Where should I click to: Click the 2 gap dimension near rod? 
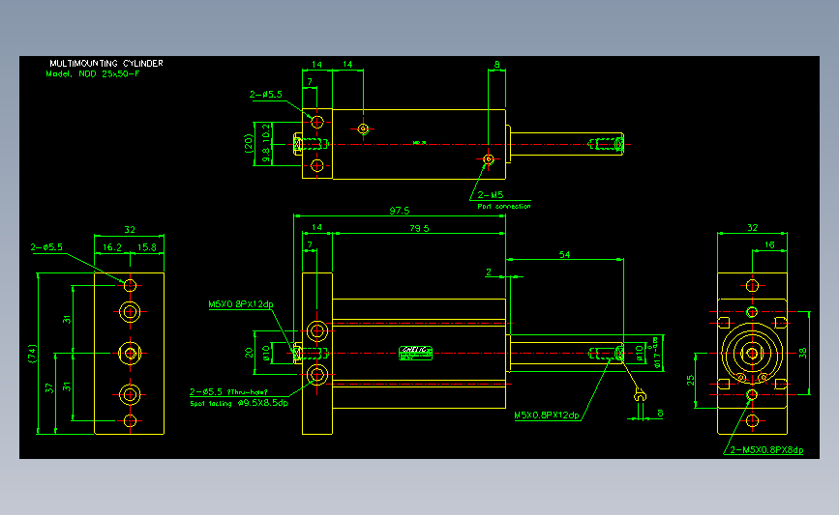[x=489, y=272]
